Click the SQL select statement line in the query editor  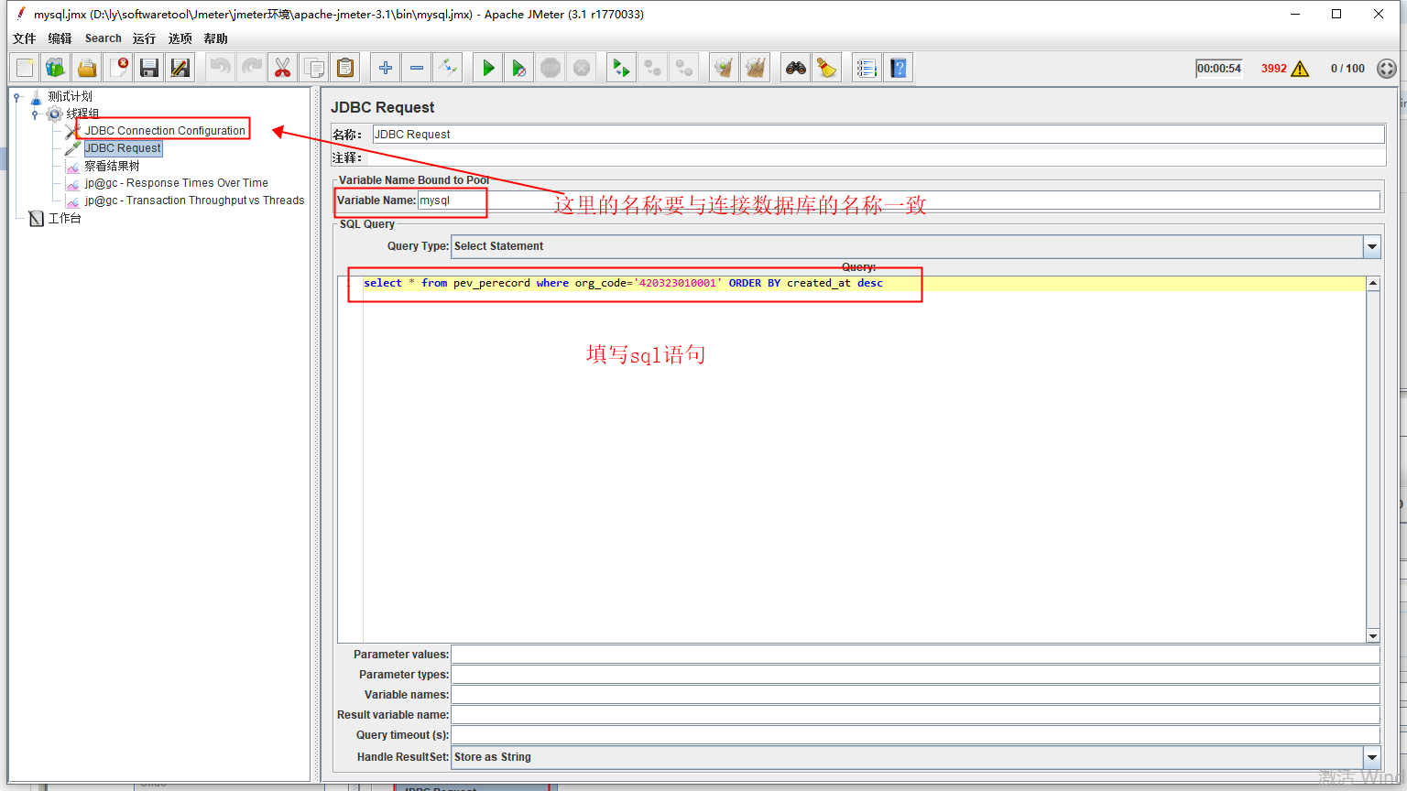click(x=623, y=283)
